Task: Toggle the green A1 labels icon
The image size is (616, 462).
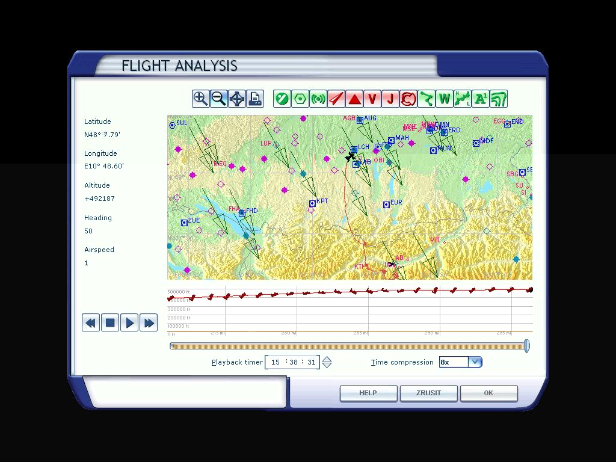Action: (481, 99)
